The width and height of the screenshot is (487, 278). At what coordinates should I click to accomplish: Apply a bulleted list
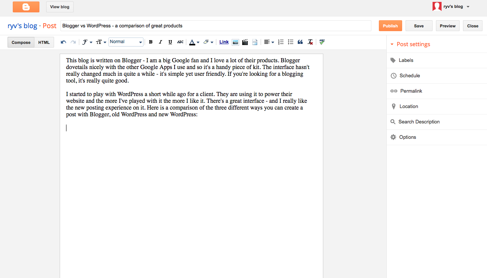(x=291, y=42)
